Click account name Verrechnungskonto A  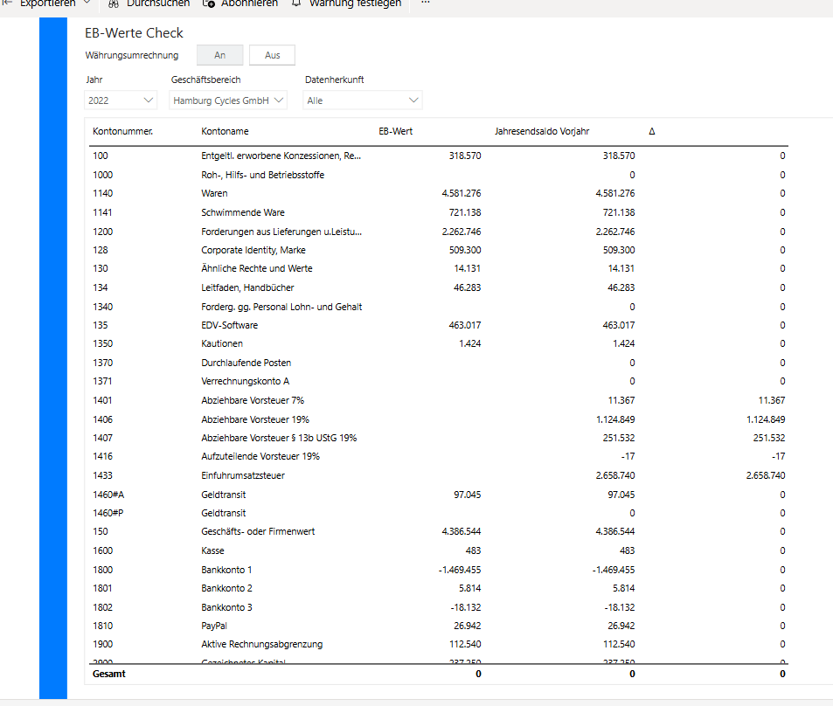coord(245,381)
